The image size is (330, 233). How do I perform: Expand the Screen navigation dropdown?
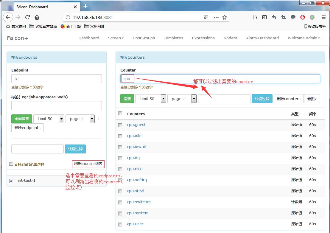116,38
